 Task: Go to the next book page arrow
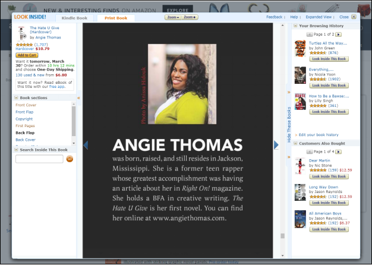276,145
